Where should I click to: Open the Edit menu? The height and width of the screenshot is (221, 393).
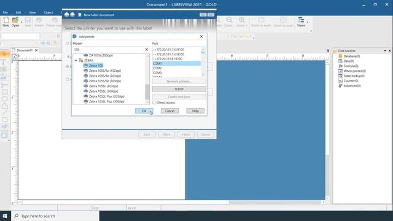[18, 12]
